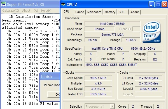Viewport: 168px width, 109px height.
Task: Switch to the Cache tab
Action: pos(80,12)
